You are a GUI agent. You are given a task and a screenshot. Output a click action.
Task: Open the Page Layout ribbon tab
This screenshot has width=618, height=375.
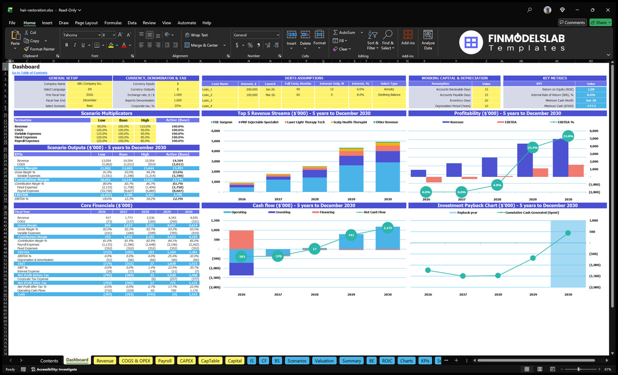(x=86, y=23)
